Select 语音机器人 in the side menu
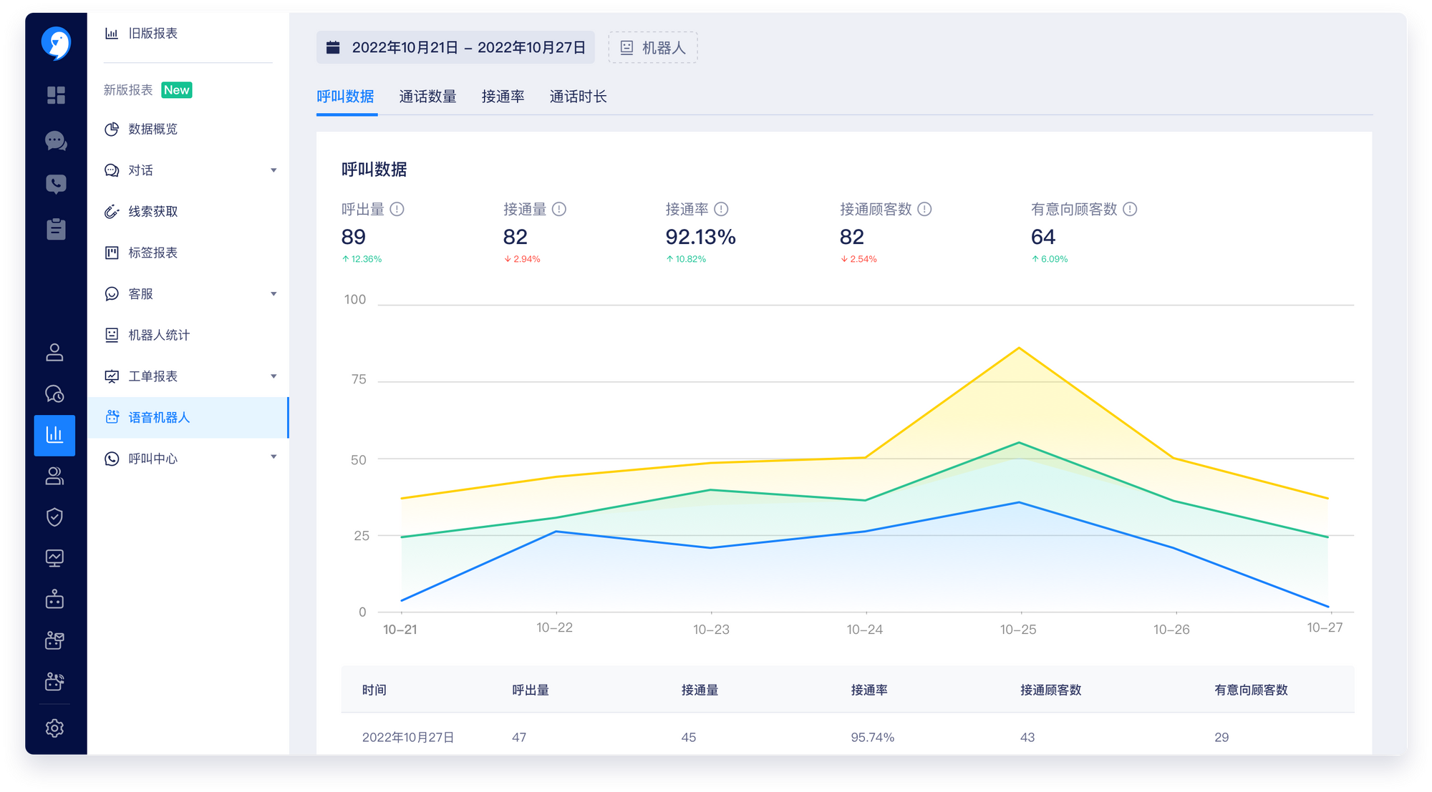Viewport: 1432px width, 792px height. [x=188, y=418]
